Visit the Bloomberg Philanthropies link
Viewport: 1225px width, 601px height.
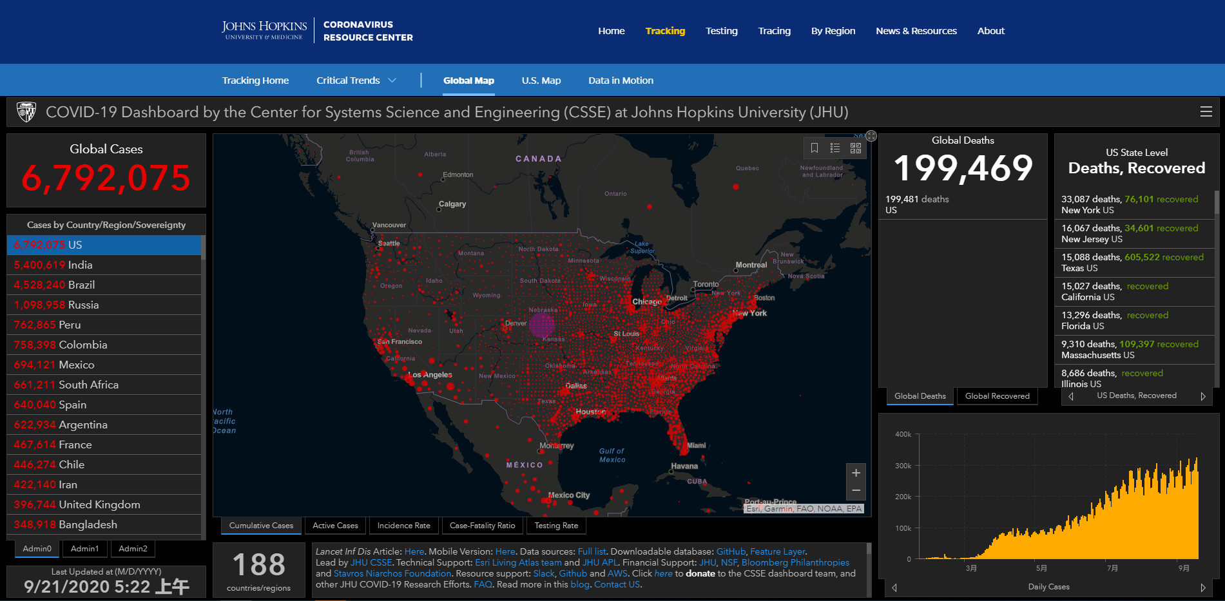[795, 562]
